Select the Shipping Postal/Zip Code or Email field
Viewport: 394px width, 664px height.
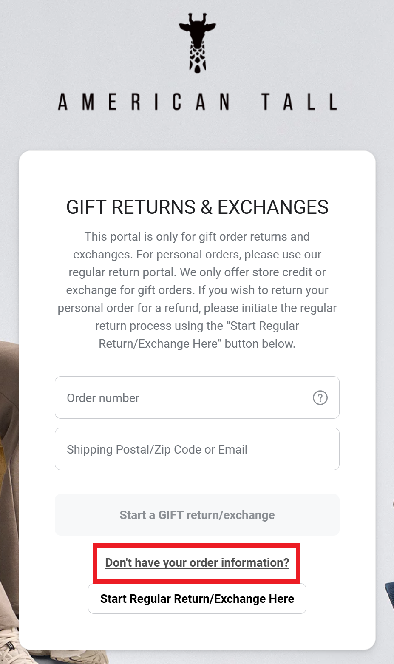coord(197,449)
